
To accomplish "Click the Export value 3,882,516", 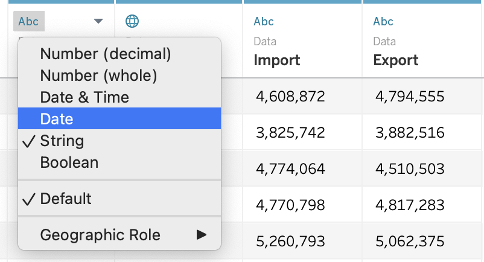I will [x=410, y=133].
